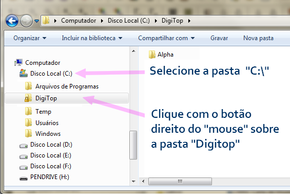The width and height of the screenshot is (290, 194).
Task: Select DigiTop breadcrumb in the address bar
Action: [x=172, y=21]
